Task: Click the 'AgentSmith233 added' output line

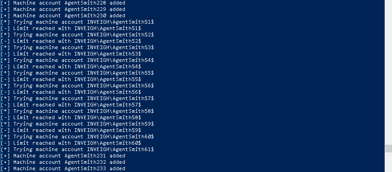Action: [x=63, y=168]
